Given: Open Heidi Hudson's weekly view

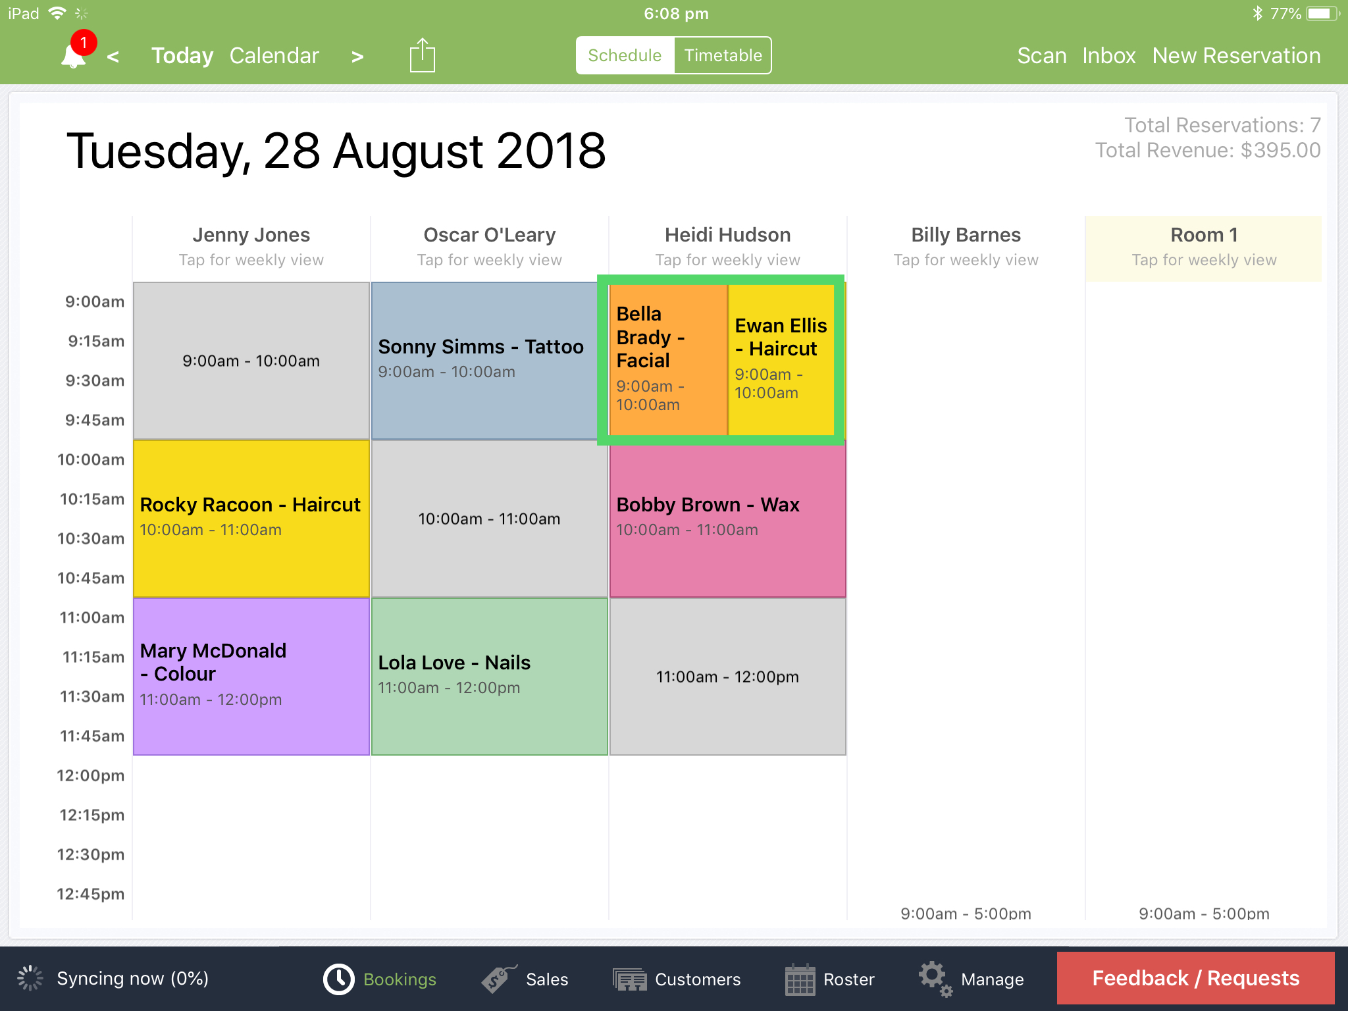Looking at the screenshot, I should coord(727,247).
